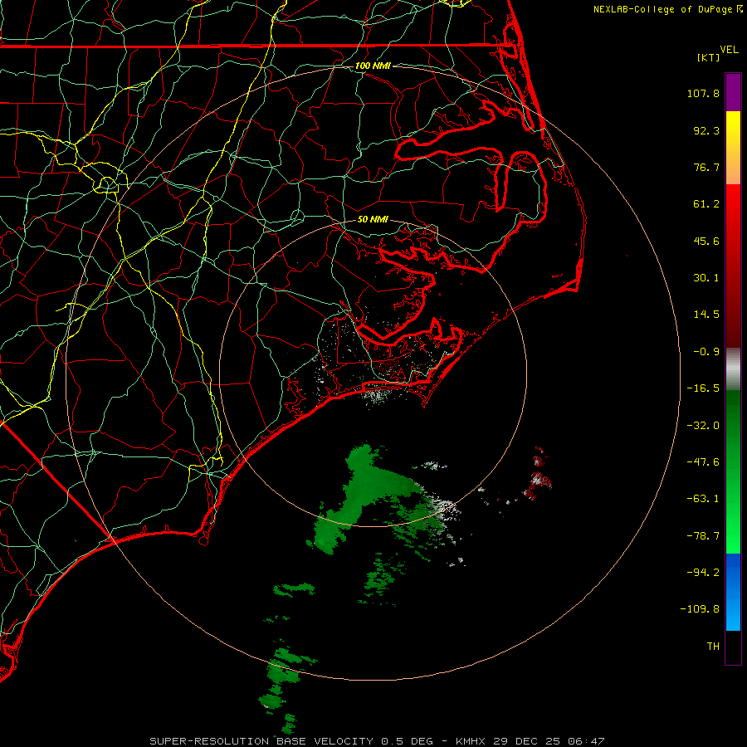Screen dimensions: 747x747
Task: Select the 61.2 velocity scale value
Action: (706, 204)
